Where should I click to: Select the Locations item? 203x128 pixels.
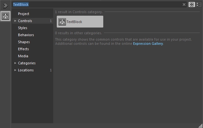click(26, 70)
